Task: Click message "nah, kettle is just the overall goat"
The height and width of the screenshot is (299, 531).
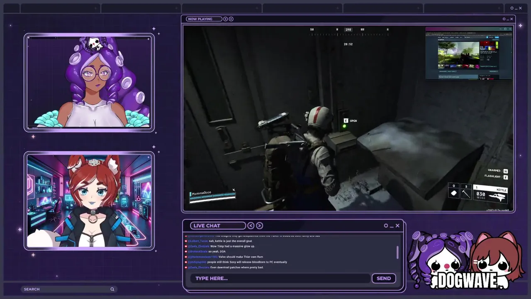Action: pos(230,241)
